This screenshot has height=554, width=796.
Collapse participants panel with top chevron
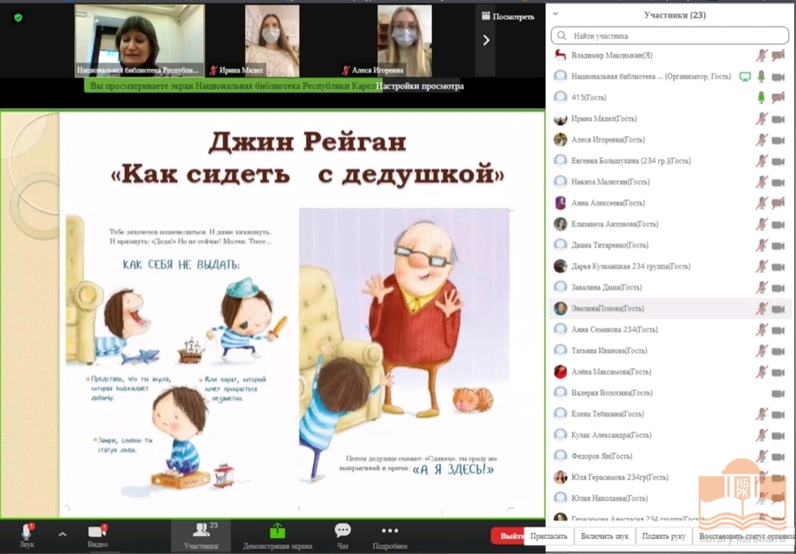555,14
